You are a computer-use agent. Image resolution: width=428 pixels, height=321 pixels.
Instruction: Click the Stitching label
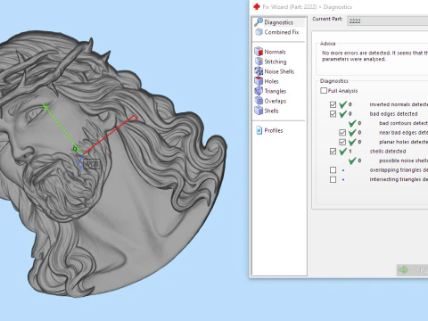pos(276,62)
